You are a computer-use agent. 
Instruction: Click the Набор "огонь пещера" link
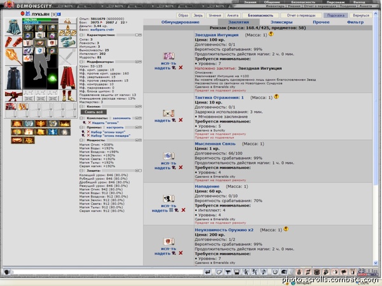110,136
